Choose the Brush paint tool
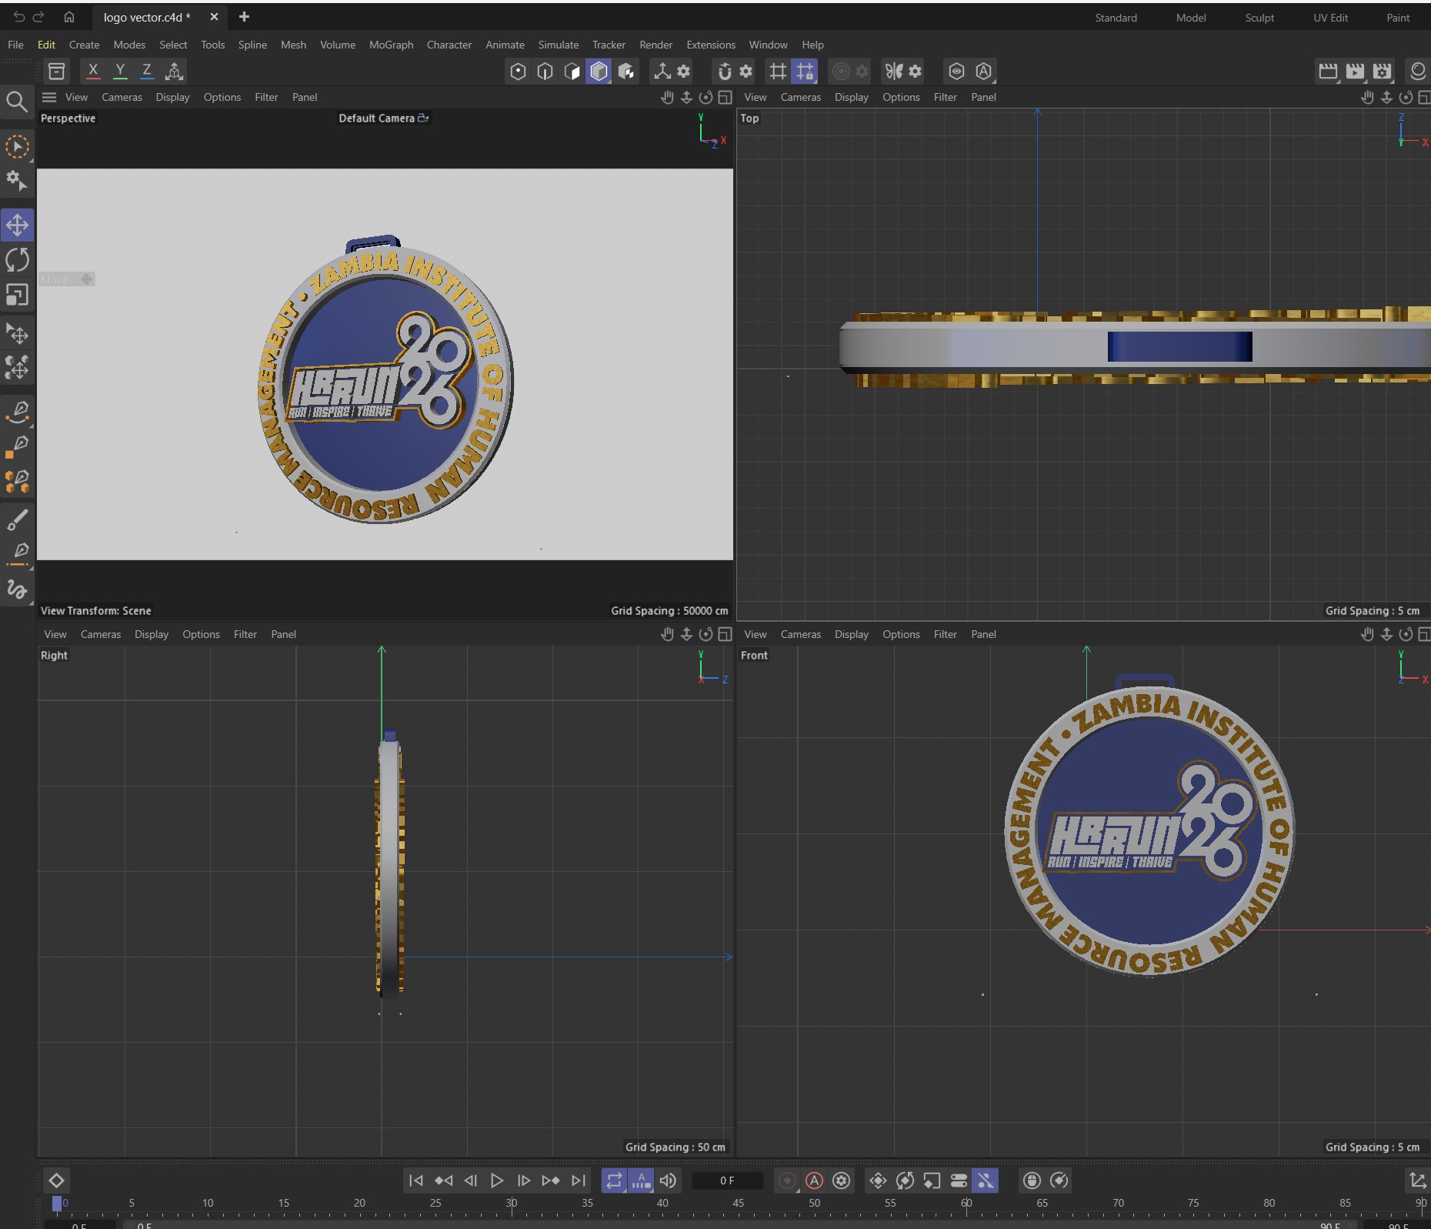 coord(17,519)
